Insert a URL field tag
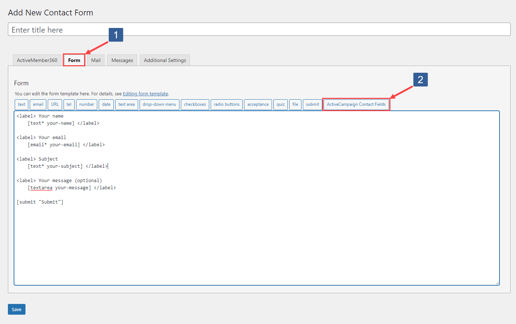Image resolution: width=516 pixels, height=324 pixels. pyautogui.click(x=55, y=104)
